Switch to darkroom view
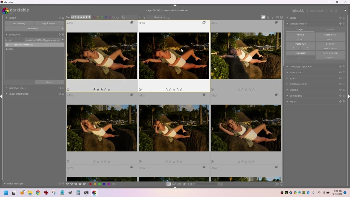The image size is (350, 197). point(317,11)
